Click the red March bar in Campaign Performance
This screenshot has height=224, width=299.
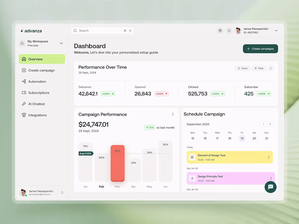click(117, 163)
